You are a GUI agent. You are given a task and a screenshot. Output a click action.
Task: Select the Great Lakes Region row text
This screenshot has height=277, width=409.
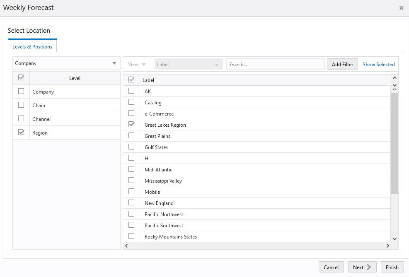pyautogui.click(x=165, y=125)
